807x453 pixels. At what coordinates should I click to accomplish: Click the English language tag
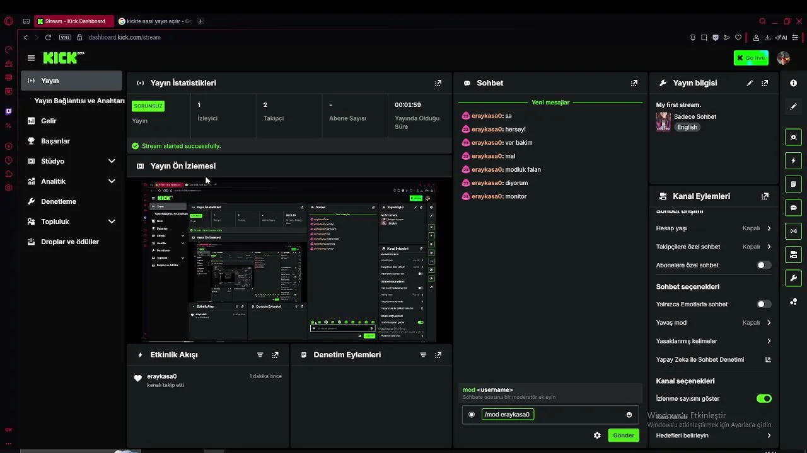(x=687, y=127)
